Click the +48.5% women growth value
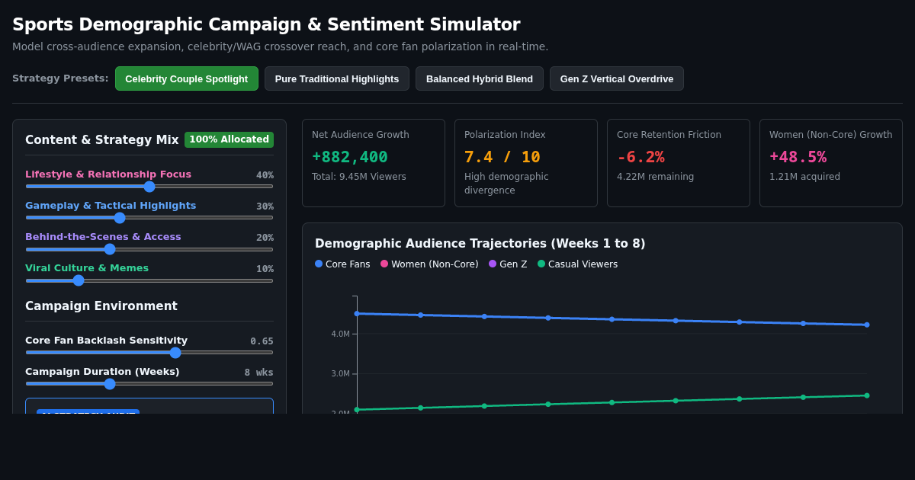 pyautogui.click(x=798, y=157)
